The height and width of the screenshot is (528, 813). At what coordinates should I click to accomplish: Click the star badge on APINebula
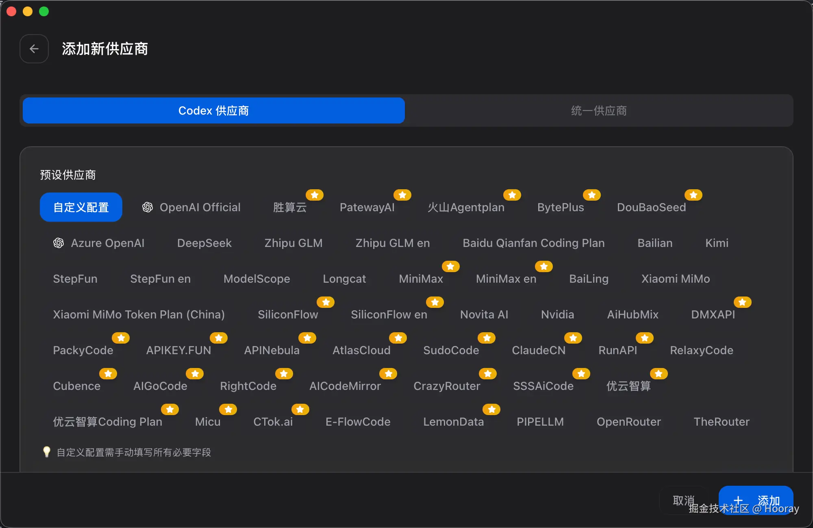tap(307, 338)
